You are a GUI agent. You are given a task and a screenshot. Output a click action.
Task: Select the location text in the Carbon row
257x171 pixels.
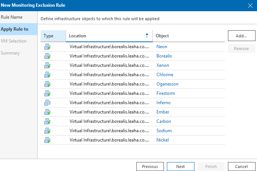[x=109, y=121]
